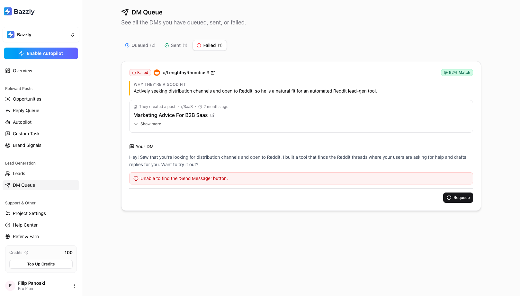Click the DM Queue paper-plane sidebar icon
This screenshot has width=520, height=296.
[x=8, y=185]
